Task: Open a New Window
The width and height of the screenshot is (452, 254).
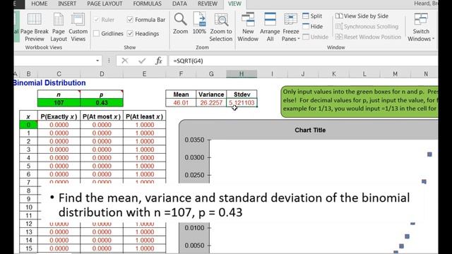Action: pos(248,28)
